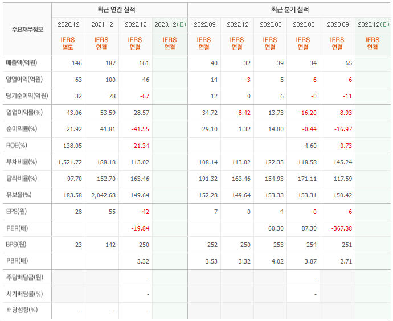This screenshot has width=393, height=321.
Task: Click the 최근 분기 실적 header
Action: 290,10
